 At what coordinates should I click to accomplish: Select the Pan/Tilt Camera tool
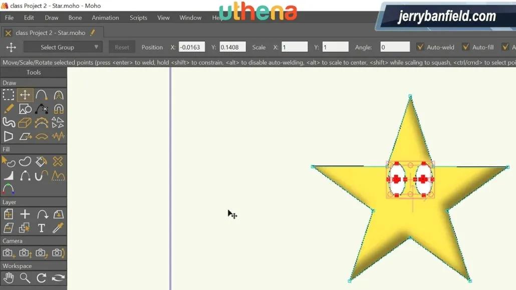click(x=58, y=253)
